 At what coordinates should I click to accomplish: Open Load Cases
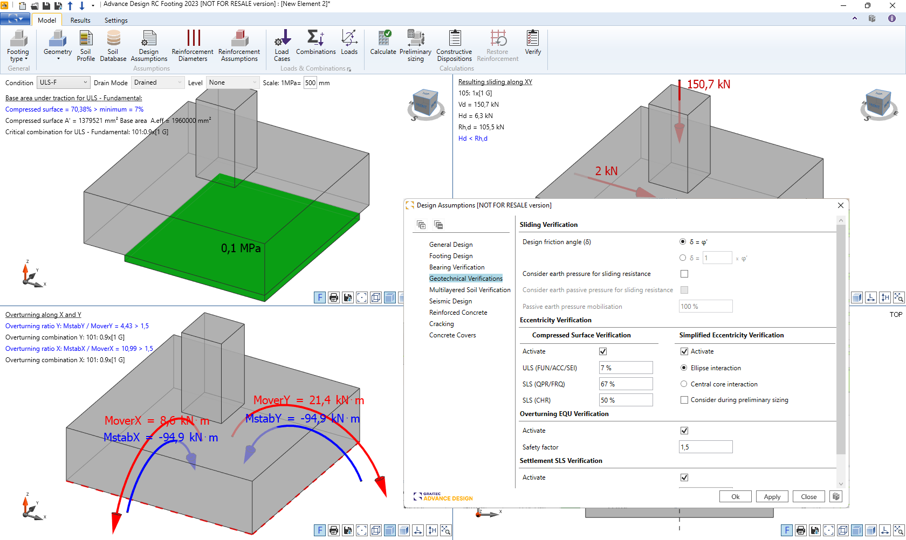(x=282, y=46)
